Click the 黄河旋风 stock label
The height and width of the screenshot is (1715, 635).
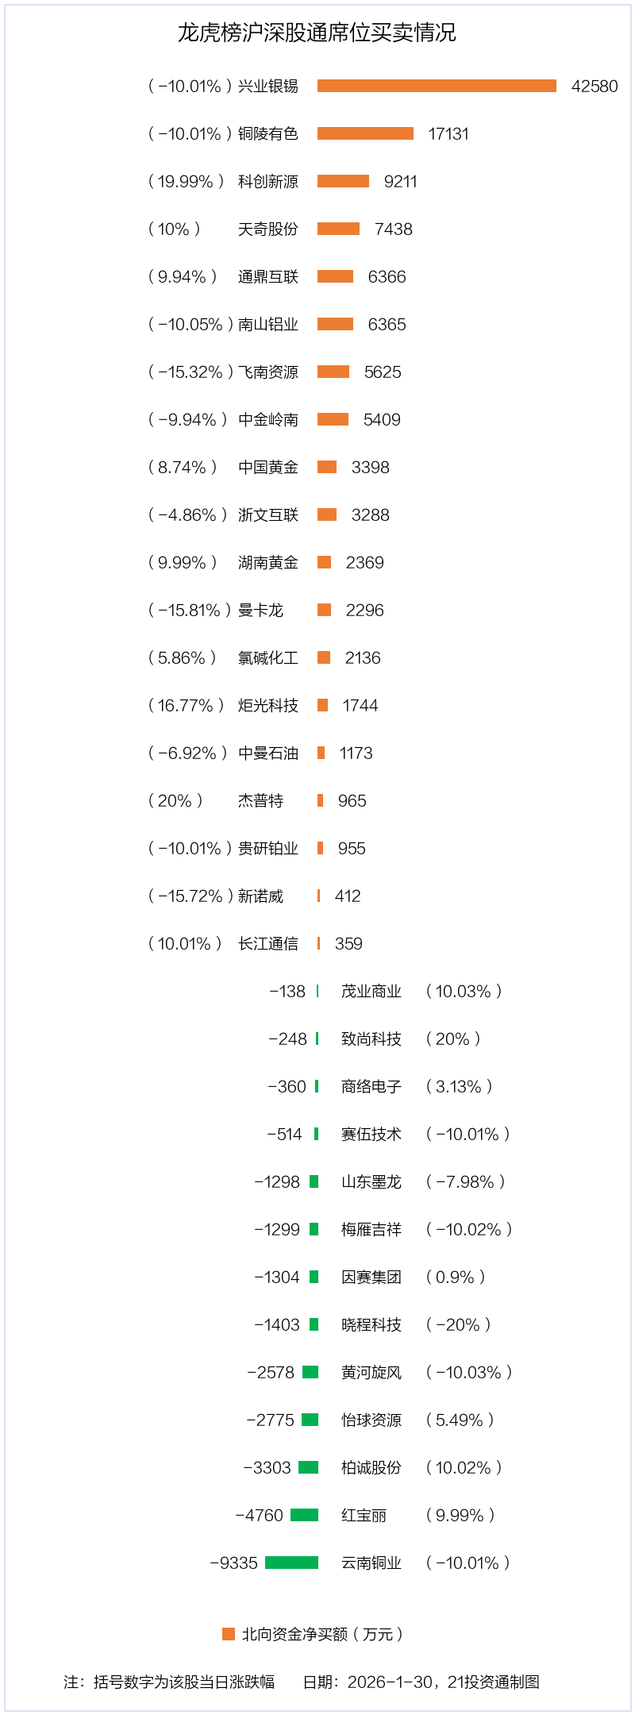pyautogui.click(x=371, y=1372)
